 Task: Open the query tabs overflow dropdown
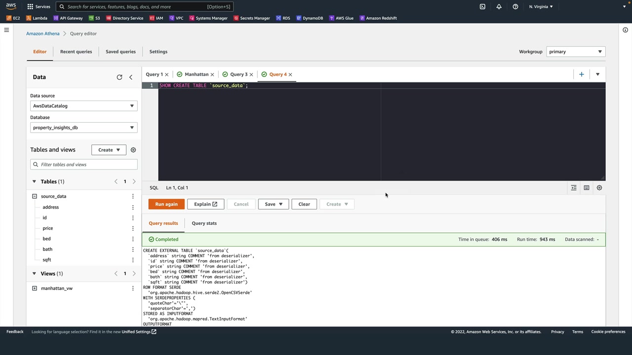click(x=597, y=74)
